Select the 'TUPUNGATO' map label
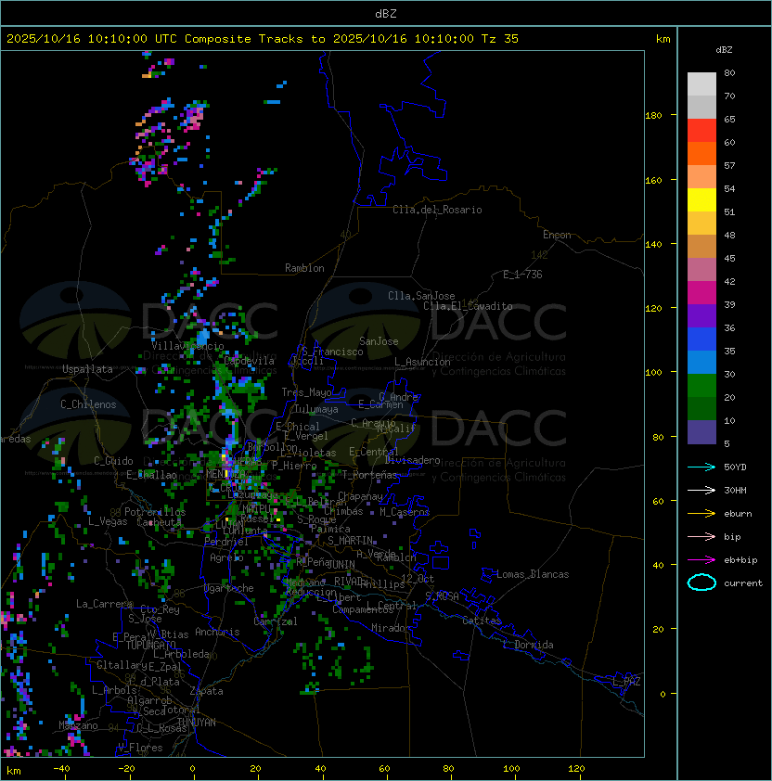 pos(150,645)
